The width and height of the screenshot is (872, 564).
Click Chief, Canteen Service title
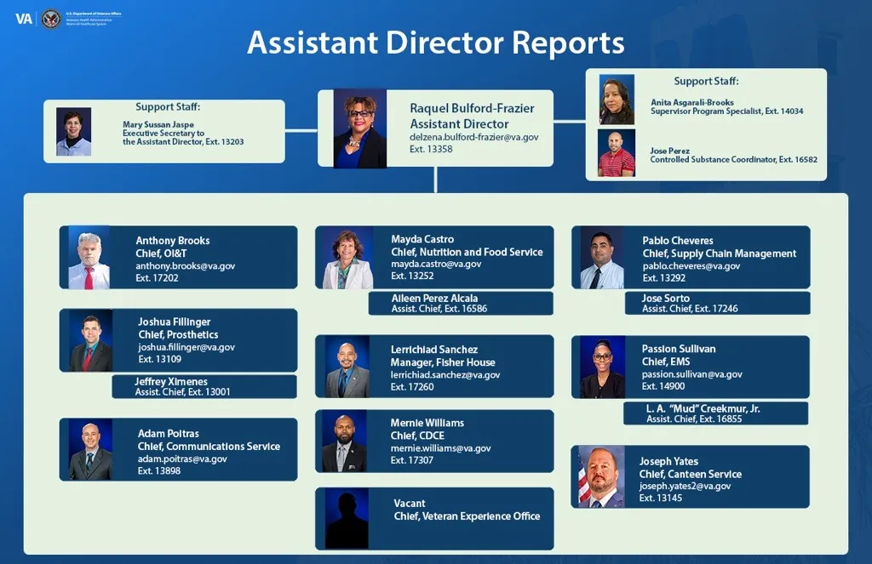coord(690,474)
